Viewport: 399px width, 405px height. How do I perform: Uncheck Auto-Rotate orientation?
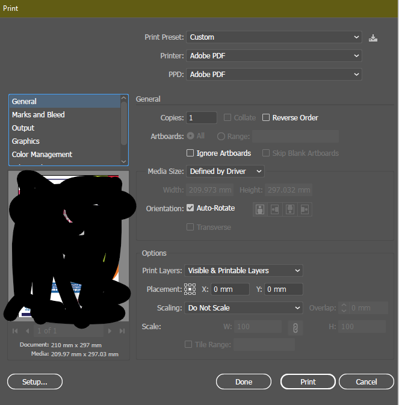point(190,208)
